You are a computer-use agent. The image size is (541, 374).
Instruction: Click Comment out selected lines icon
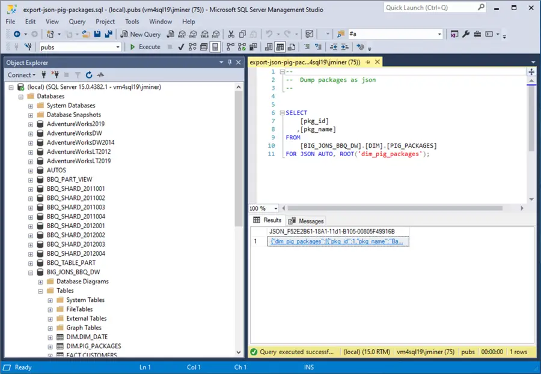[307, 47]
